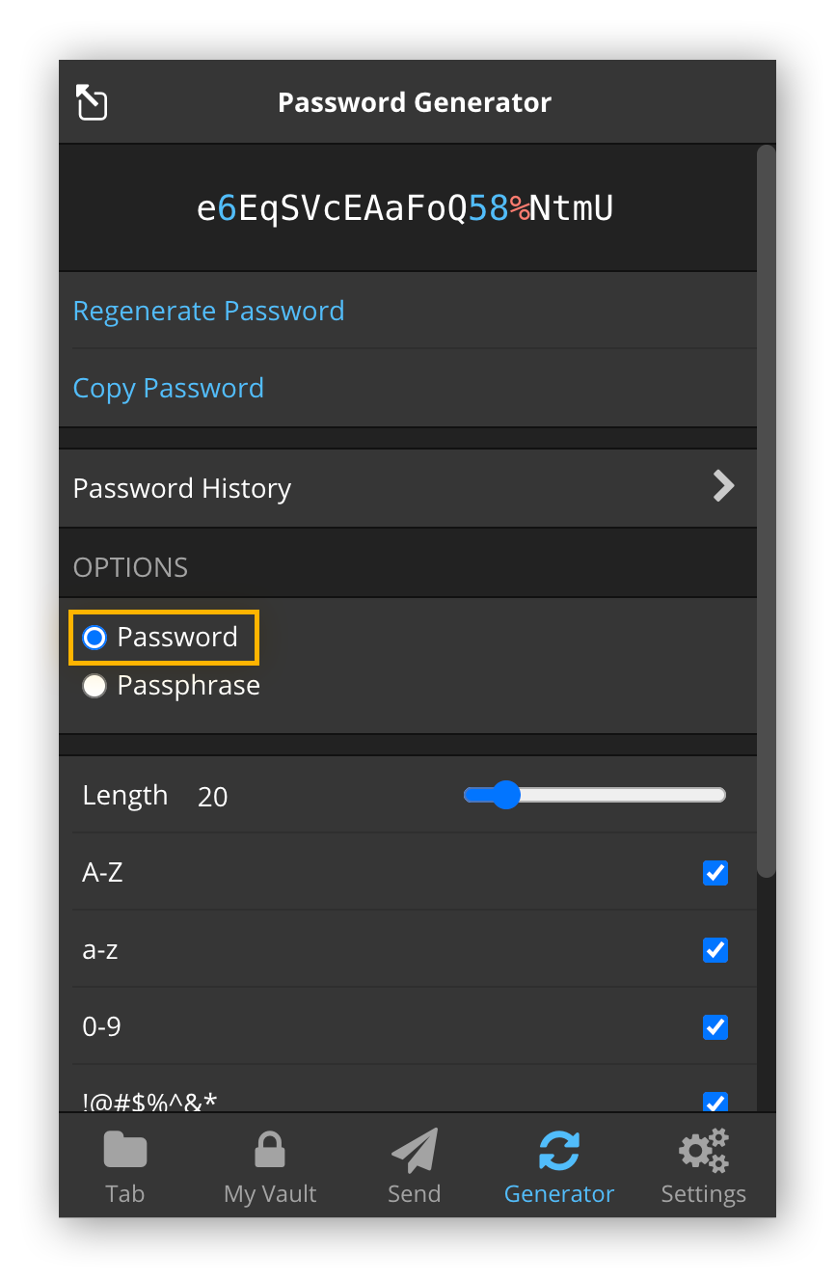836x1281 pixels.
Task: Disable the A-Z uppercase checkbox
Action: tap(715, 872)
